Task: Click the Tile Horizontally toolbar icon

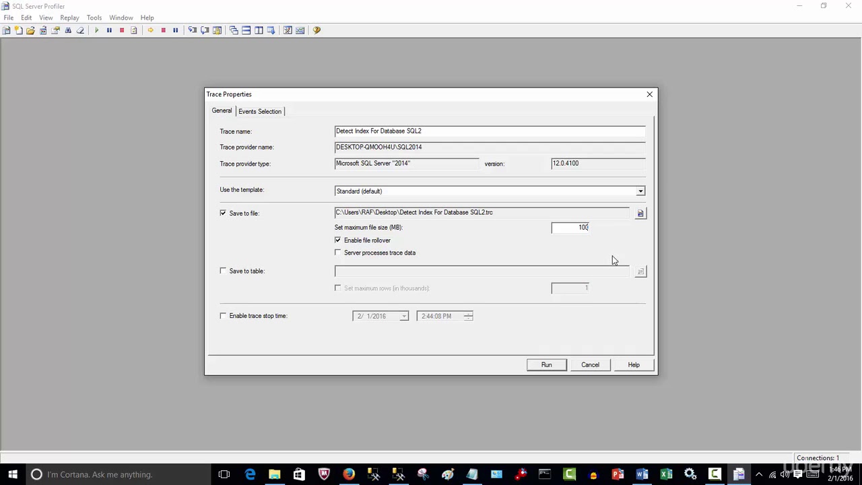Action: 246,30
